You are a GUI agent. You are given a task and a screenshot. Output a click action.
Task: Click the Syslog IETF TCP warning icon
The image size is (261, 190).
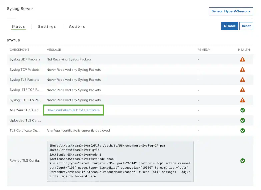pos(242,90)
